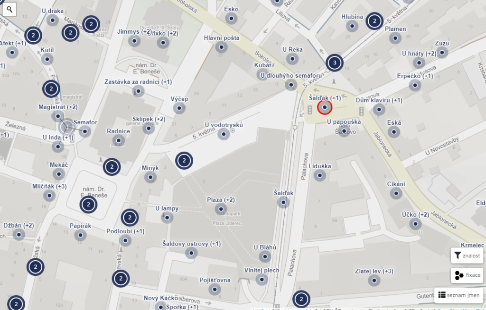Expand cluster 2 beside U vodotrysků square
The height and width of the screenshot is (310, 486).
point(184,161)
